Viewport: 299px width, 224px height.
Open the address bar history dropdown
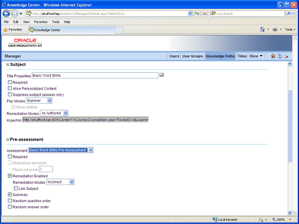coord(190,14)
